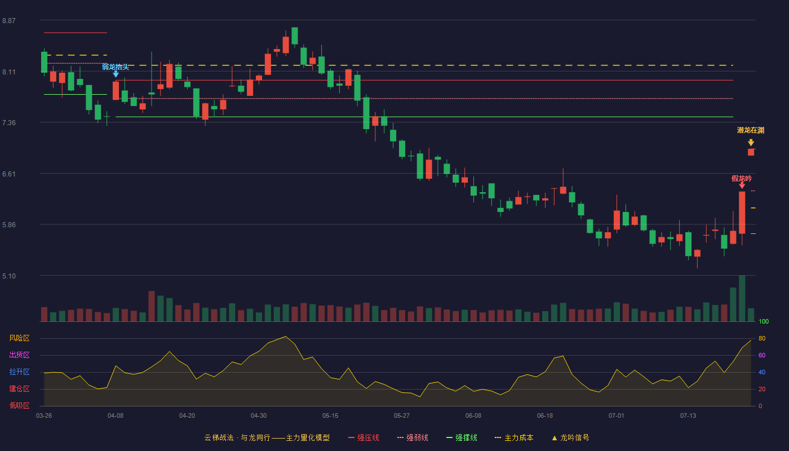Click the 潜龙在渊 yellow arrow signal marker
This screenshot has width=789, height=451.
[751, 143]
